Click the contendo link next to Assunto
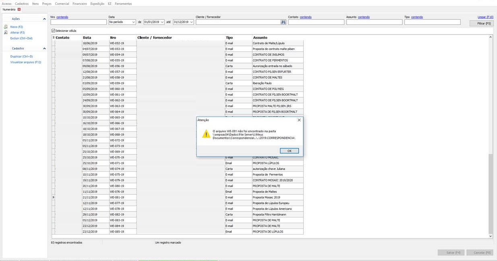Viewport: 497px width, 261px height. point(364,17)
